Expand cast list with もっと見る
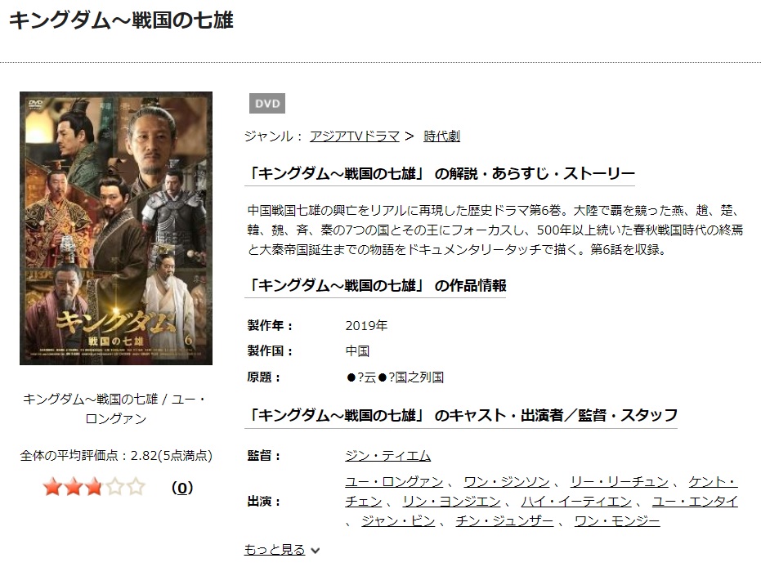761x567 pixels. (275, 550)
